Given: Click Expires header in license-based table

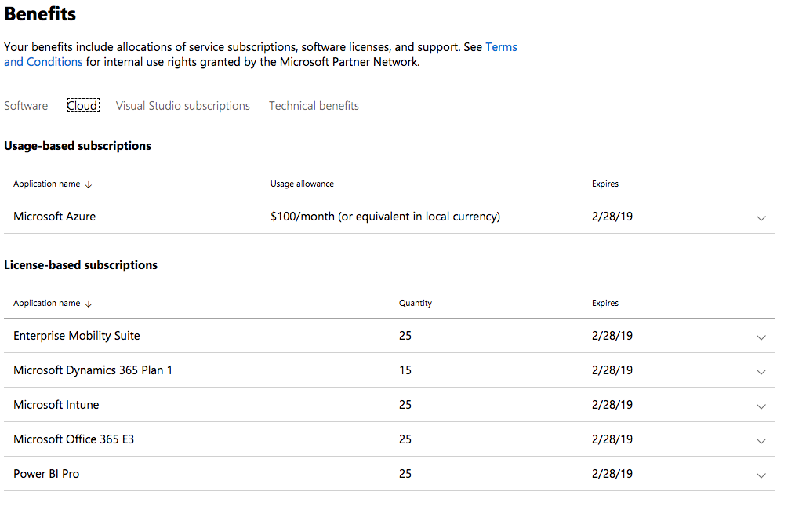Looking at the screenshot, I should click(x=604, y=303).
